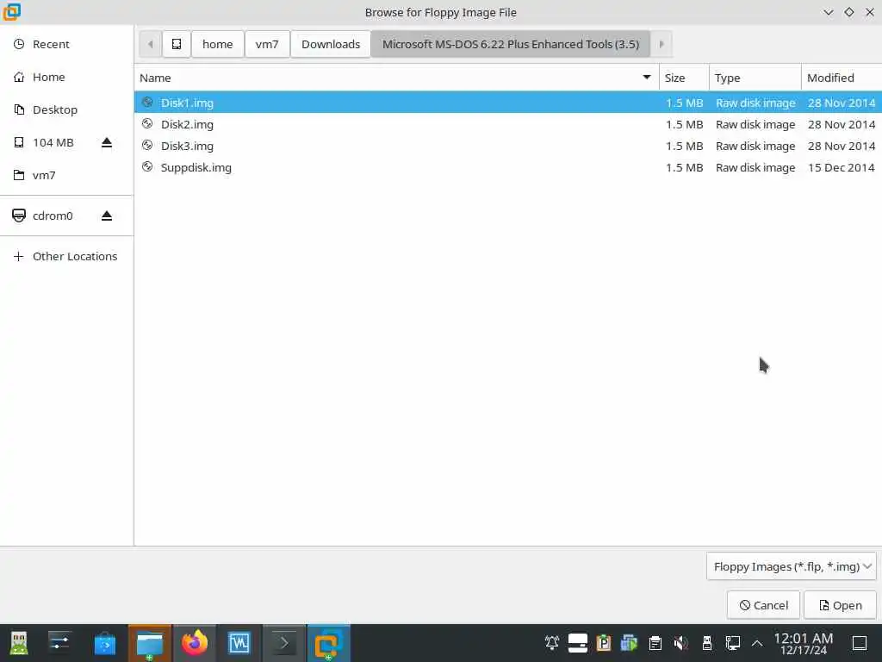
Task: Click the title bar maximize diamond
Action: tap(849, 12)
